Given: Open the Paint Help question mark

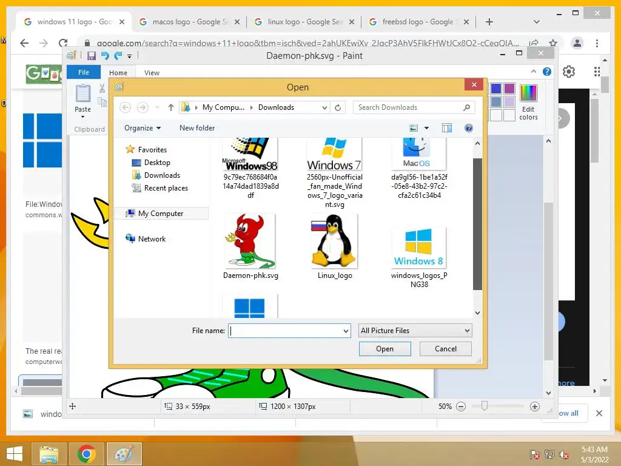Looking at the screenshot, I should click(547, 72).
